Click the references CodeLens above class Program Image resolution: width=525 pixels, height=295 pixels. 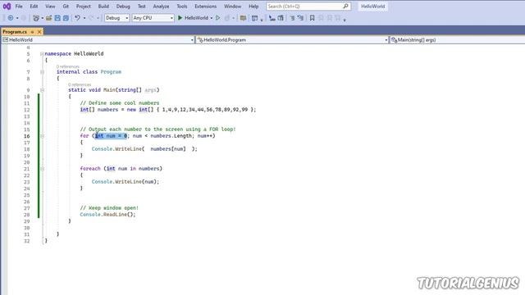(x=67, y=66)
